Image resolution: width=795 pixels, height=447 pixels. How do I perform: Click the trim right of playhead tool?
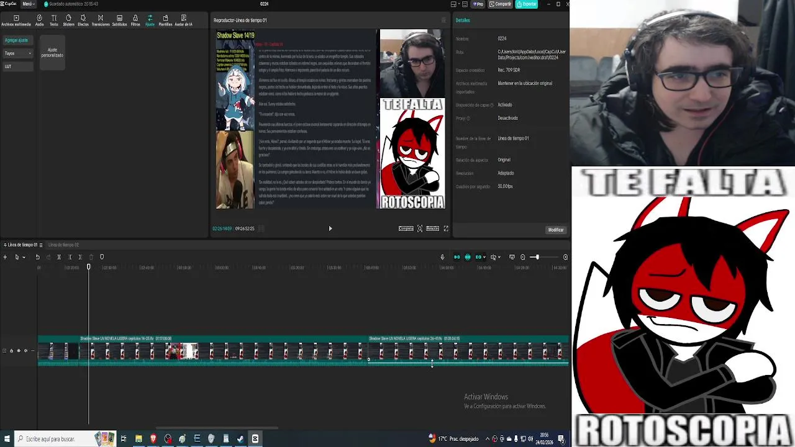79,257
